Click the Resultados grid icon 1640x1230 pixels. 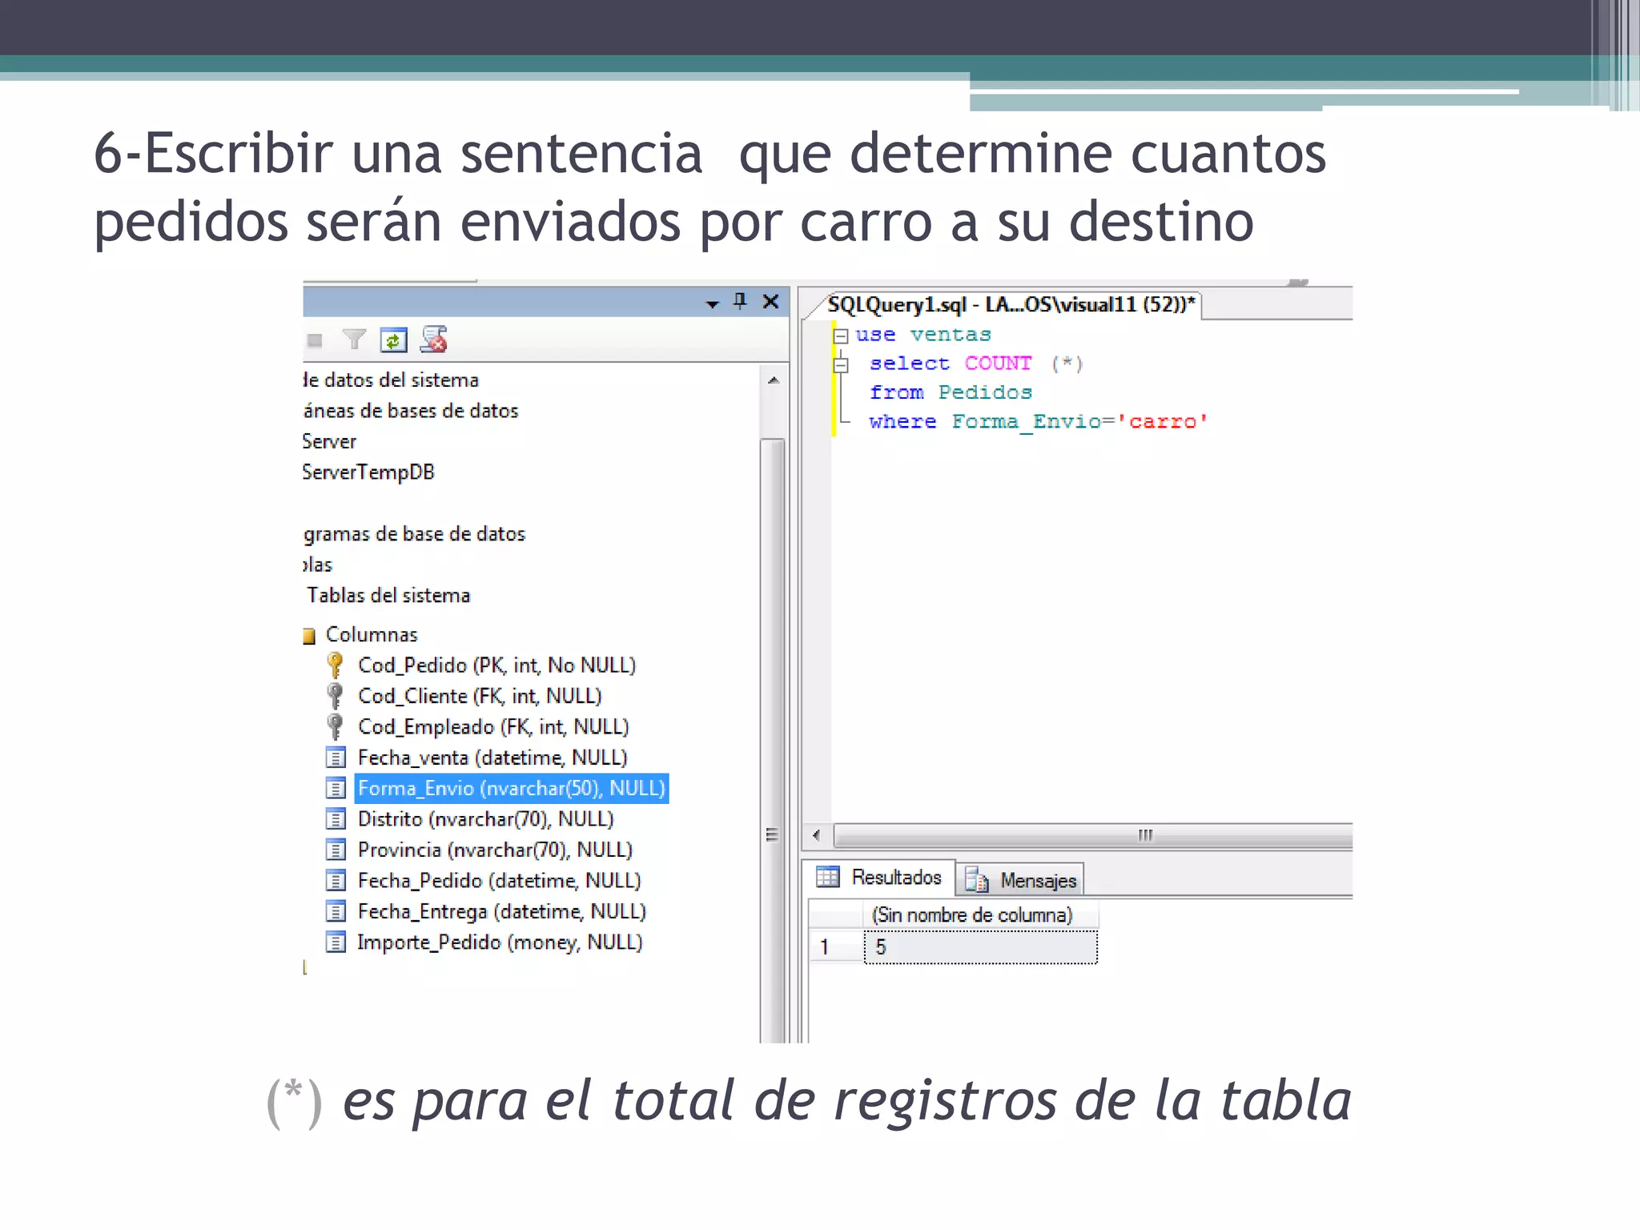pos(828,877)
